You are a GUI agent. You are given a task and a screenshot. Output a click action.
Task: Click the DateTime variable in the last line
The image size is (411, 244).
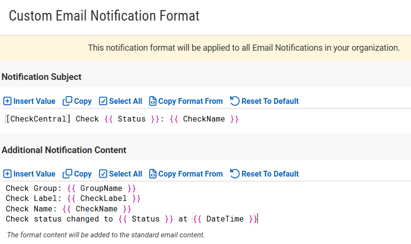[x=225, y=219]
